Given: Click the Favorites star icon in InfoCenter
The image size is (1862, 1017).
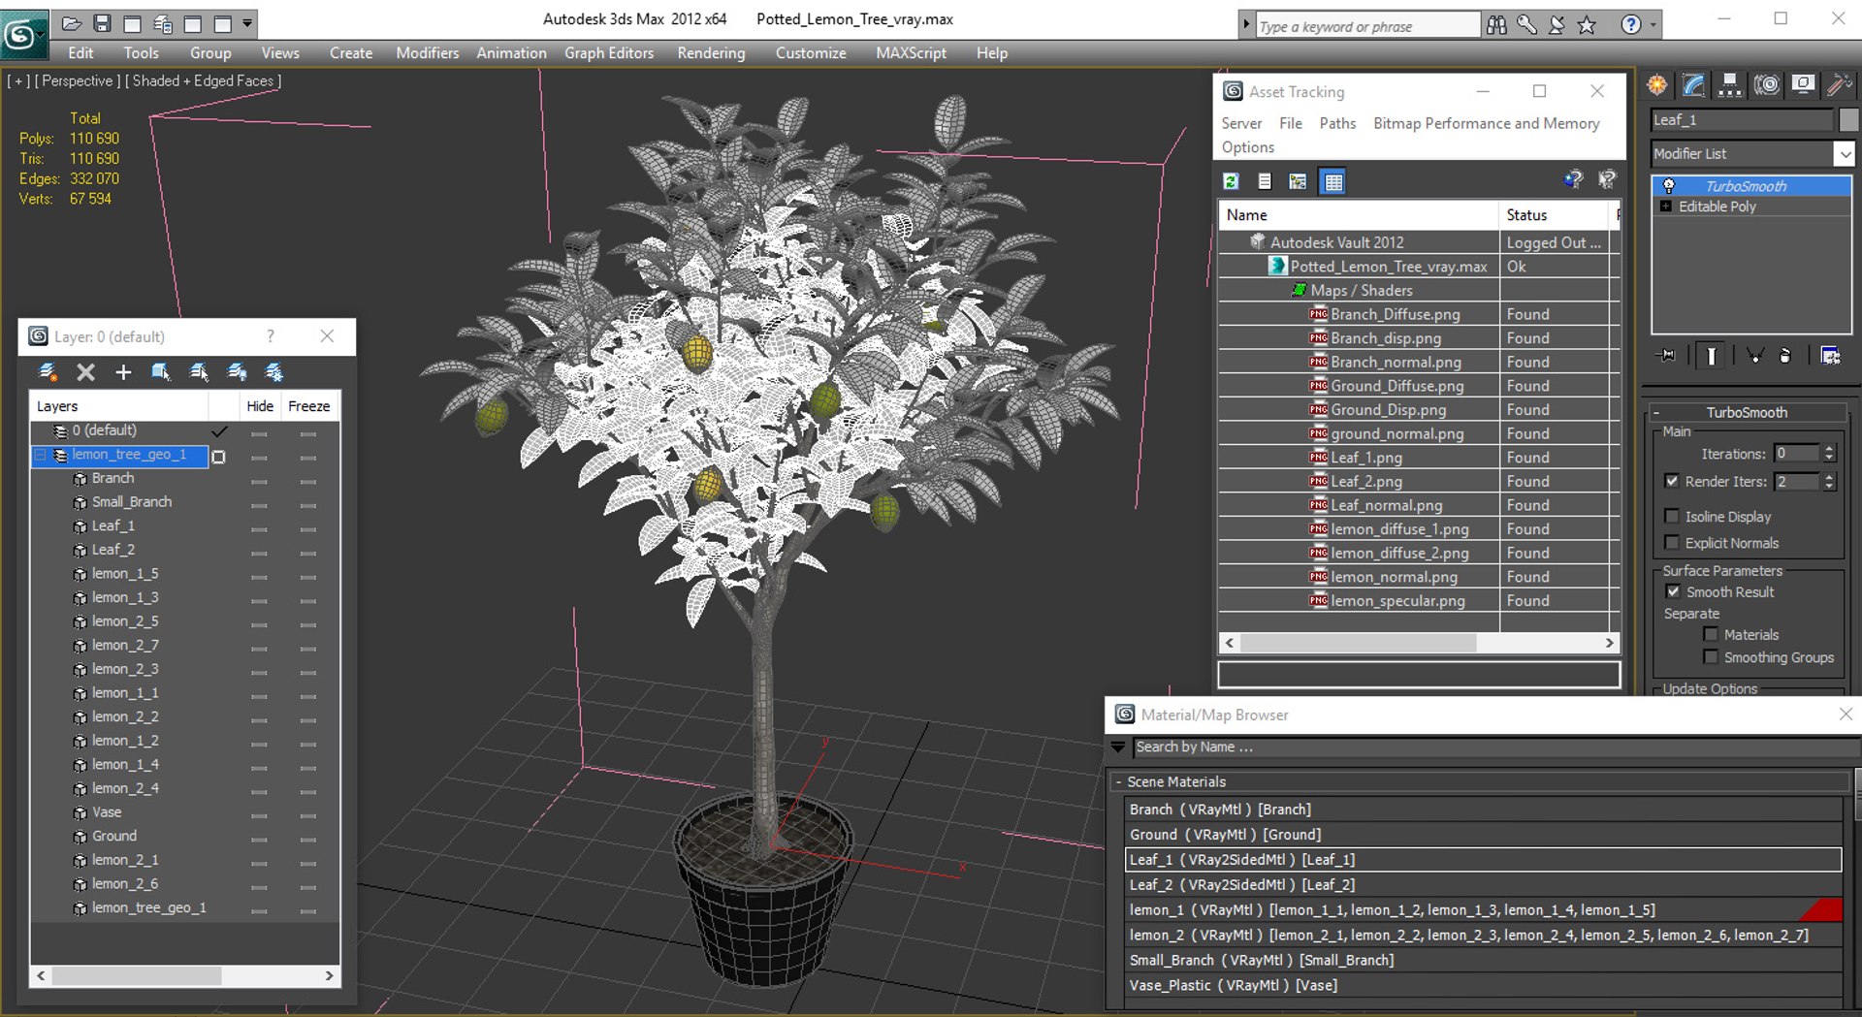Looking at the screenshot, I should click(x=1587, y=25).
